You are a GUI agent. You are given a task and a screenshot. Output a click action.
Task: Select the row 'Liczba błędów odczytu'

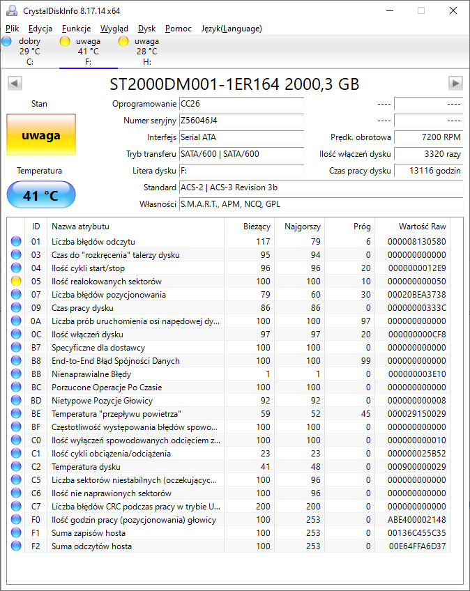click(229, 241)
